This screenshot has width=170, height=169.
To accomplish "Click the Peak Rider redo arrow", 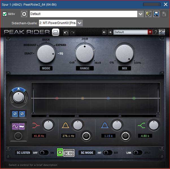I will pos(72,32).
